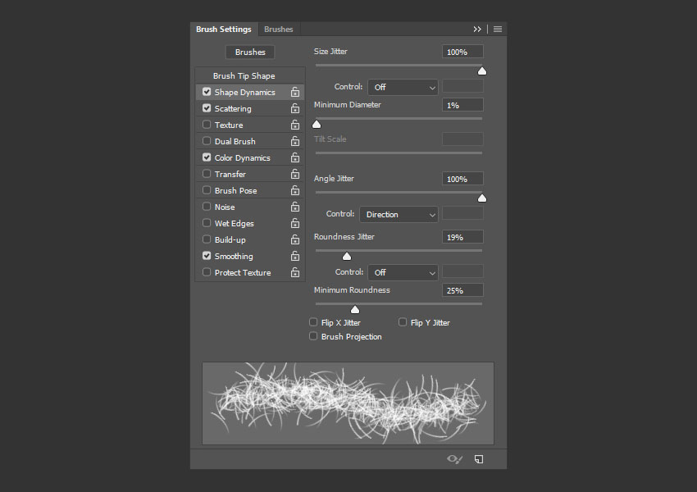Toggle lock icon for Noise
This screenshot has height=492, width=697.
(x=295, y=207)
